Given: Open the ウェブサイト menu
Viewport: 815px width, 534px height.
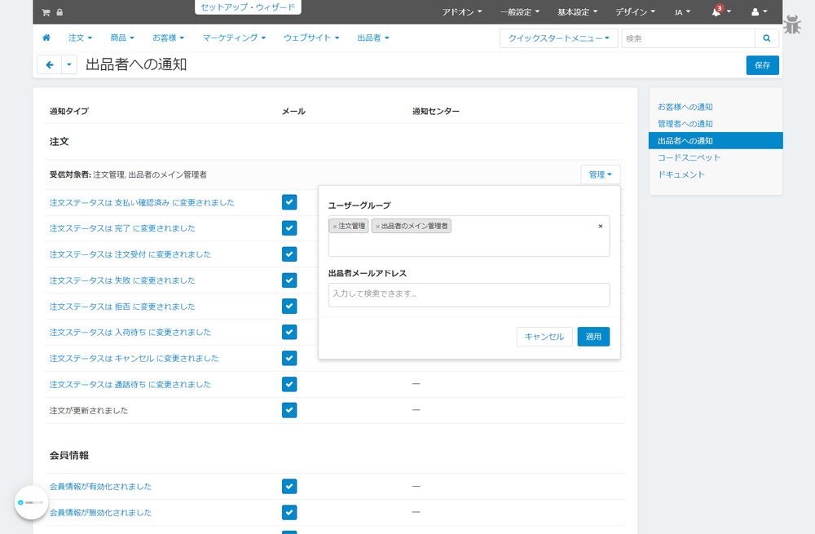Looking at the screenshot, I should point(311,38).
